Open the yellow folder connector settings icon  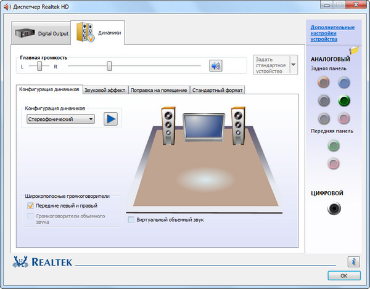pyautogui.click(x=354, y=51)
